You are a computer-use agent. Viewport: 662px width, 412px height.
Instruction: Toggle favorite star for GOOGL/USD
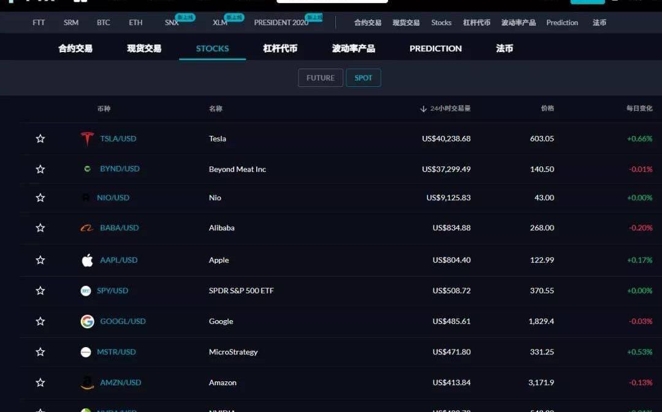40,321
